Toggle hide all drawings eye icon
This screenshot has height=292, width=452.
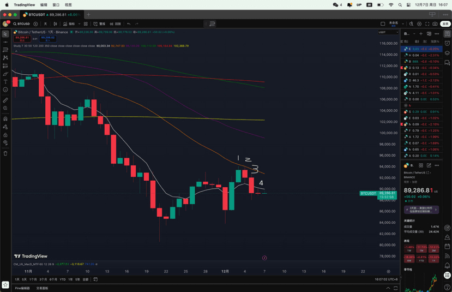point(5,142)
